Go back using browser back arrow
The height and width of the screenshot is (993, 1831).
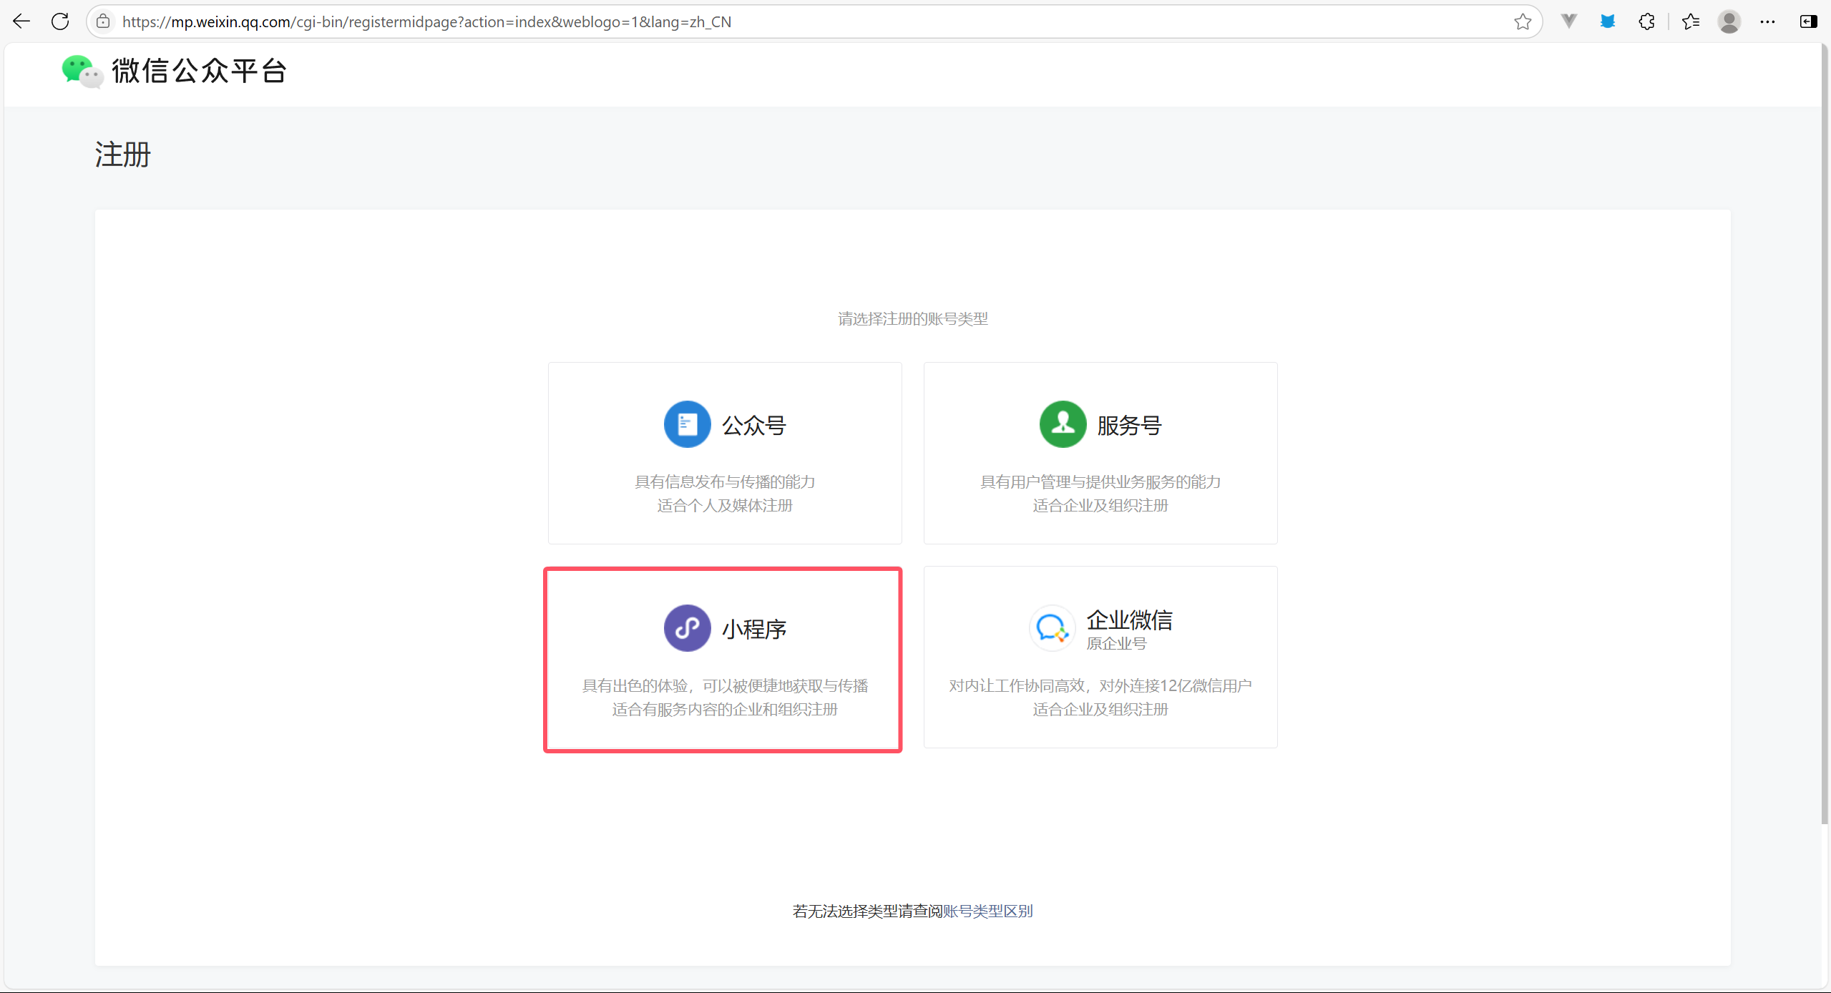point(21,21)
